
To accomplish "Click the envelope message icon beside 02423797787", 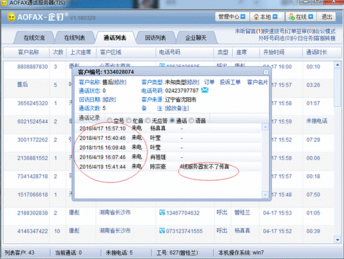I will point(205,90).
